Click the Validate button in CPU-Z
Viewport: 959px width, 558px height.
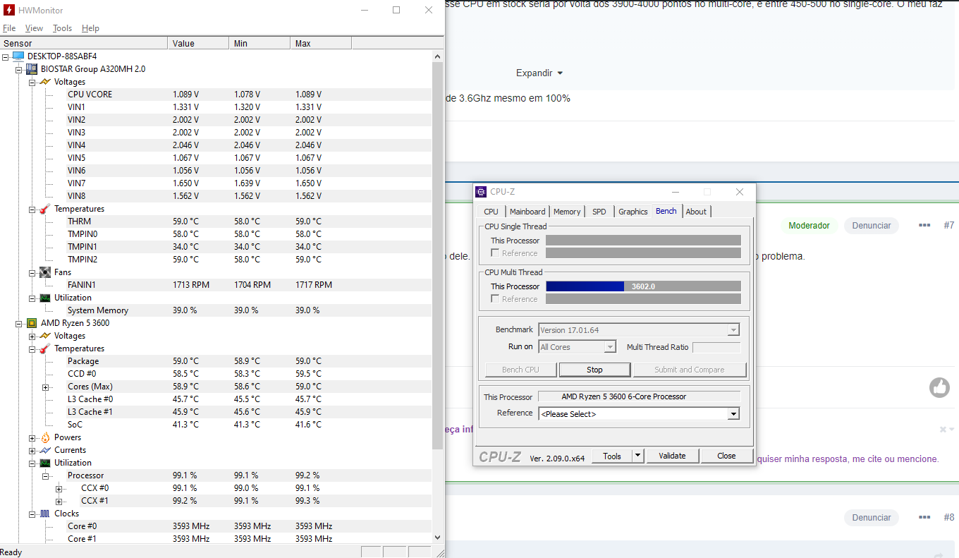(x=672, y=456)
